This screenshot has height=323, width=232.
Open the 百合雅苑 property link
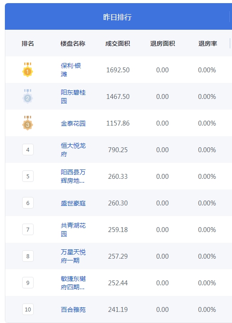(x=73, y=309)
